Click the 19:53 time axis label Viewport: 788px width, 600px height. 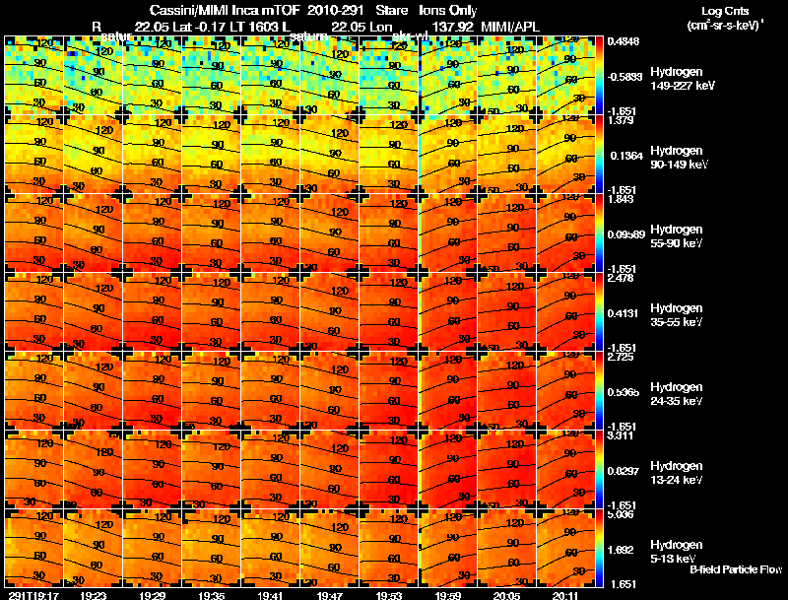pyautogui.click(x=389, y=595)
